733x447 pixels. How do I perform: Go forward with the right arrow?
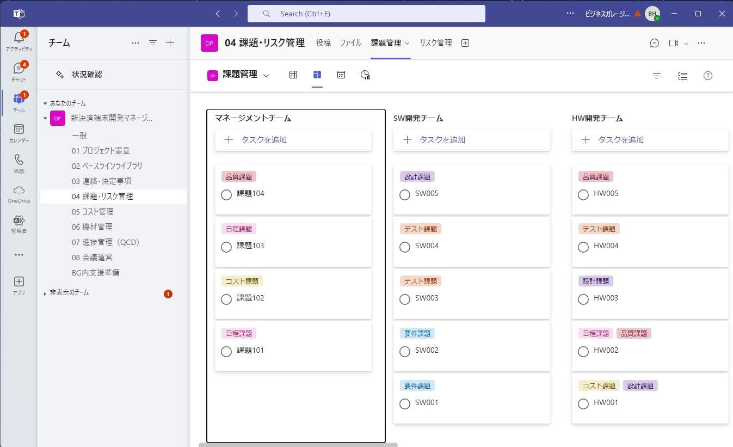point(236,14)
